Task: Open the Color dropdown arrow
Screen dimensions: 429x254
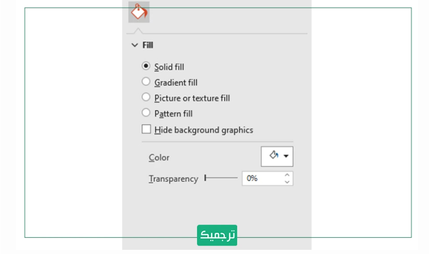Action: click(286, 156)
